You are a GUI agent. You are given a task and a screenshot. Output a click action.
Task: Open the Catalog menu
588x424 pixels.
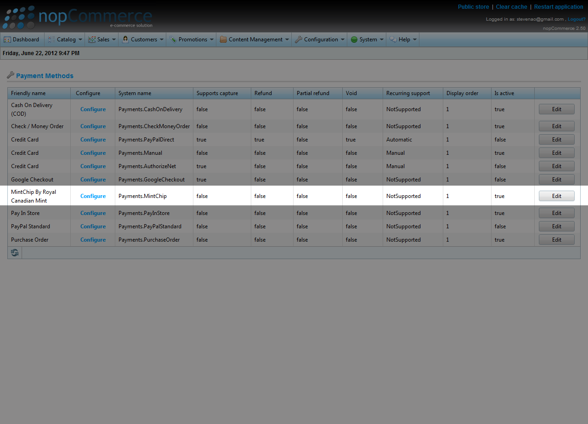click(x=65, y=40)
